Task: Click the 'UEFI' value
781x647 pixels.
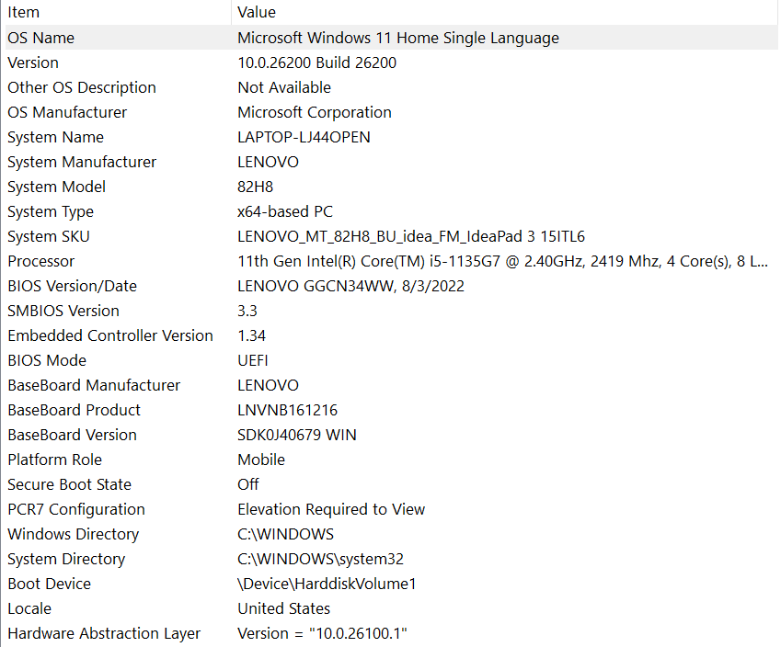Action: click(x=253, y=361)
